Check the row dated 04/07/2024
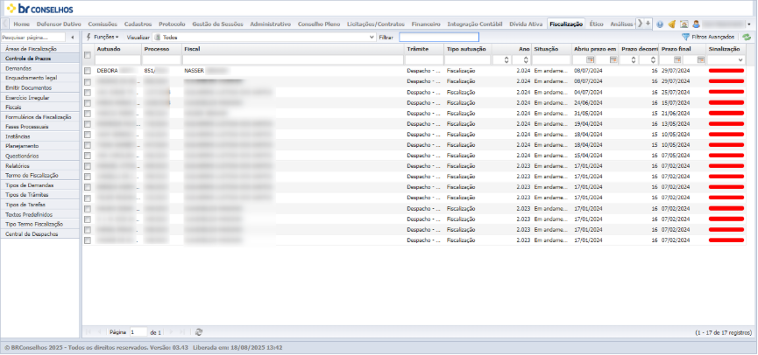758x355 pixels. click(x=88, y=92)
